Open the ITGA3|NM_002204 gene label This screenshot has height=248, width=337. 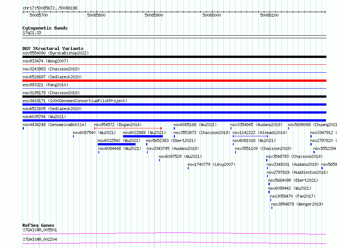[40, 239]
